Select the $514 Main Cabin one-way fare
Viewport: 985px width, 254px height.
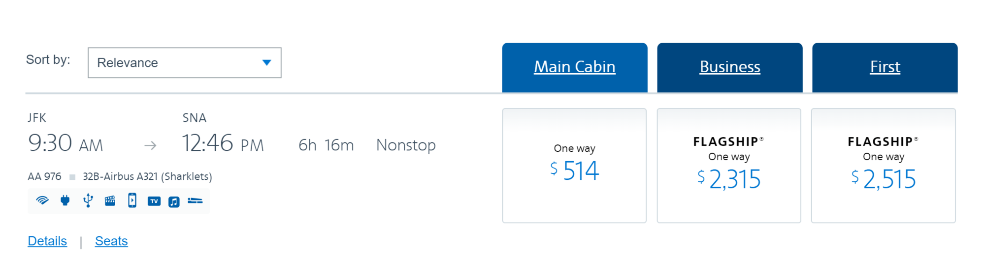(x=574, y=166)
